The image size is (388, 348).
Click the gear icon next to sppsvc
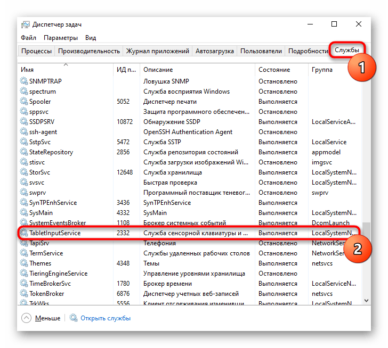pyautogui.click(x=24, y=111)
